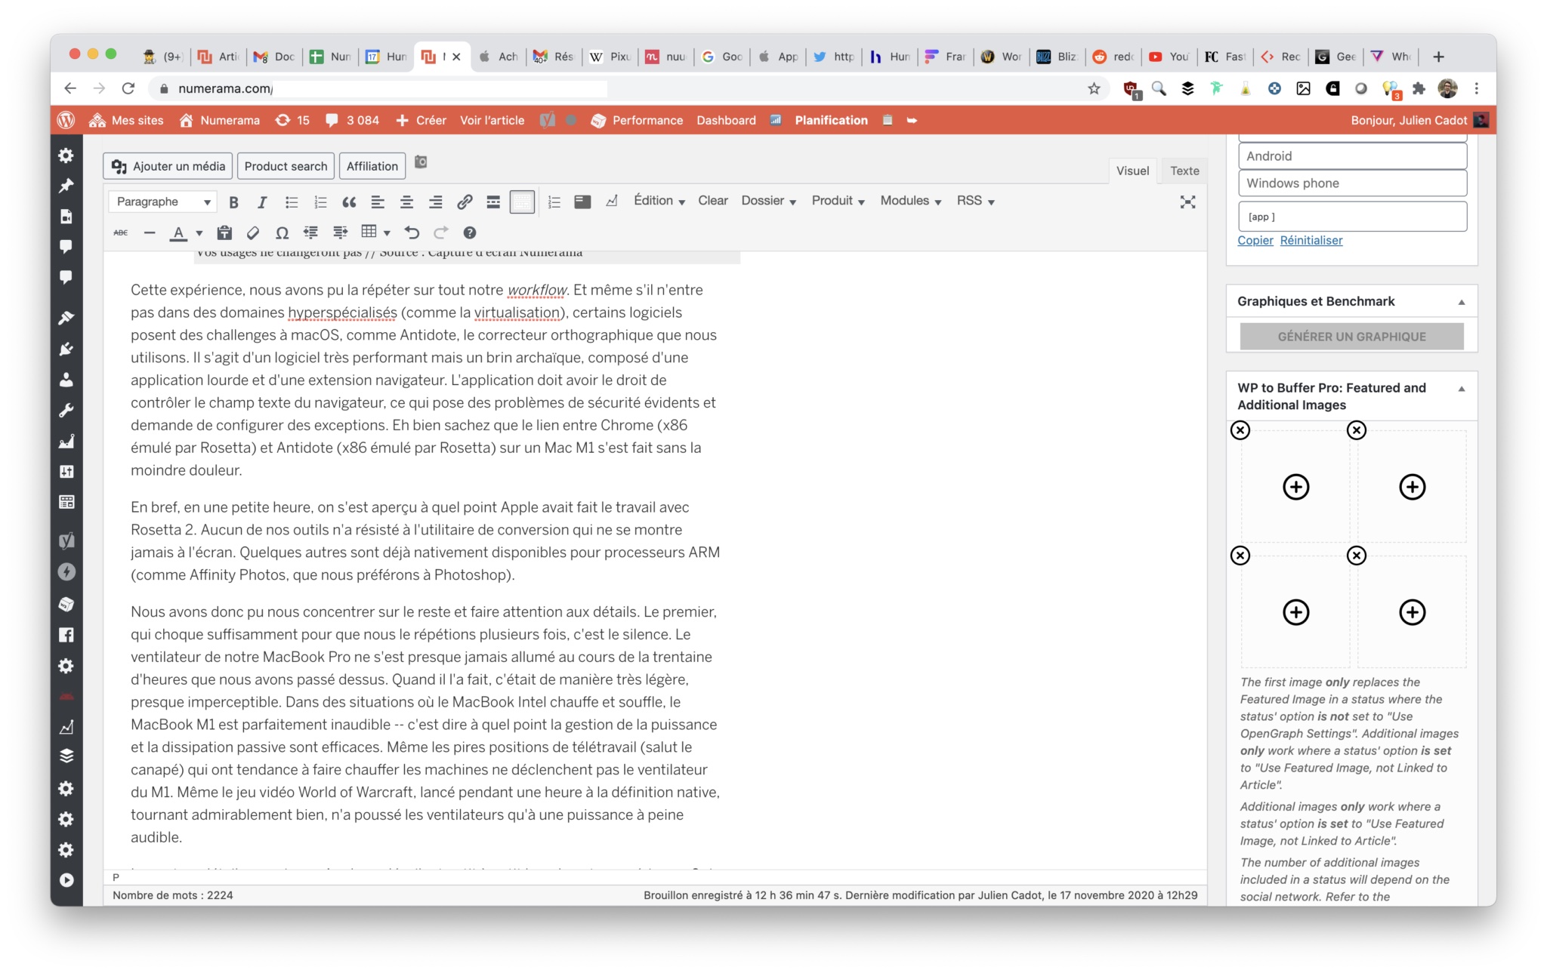Switch to Texte editor tab
This screenshot has width=1547, height=973.
[x=1184, y=171]
